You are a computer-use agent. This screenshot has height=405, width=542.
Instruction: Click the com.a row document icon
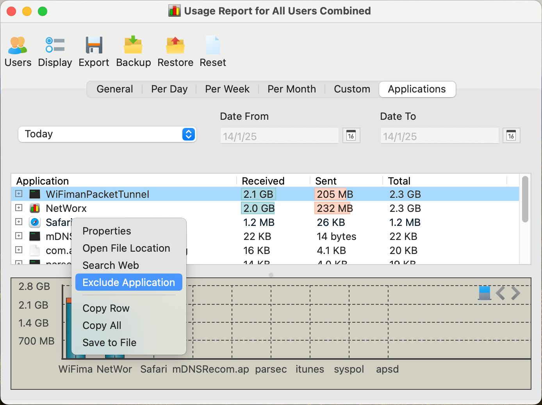[x=35, y=250]
